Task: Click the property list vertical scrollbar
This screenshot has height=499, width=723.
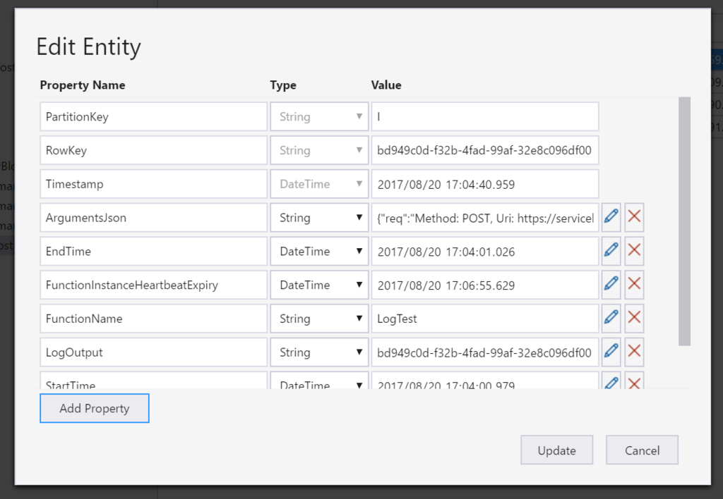Action: [x=684, y=221]
